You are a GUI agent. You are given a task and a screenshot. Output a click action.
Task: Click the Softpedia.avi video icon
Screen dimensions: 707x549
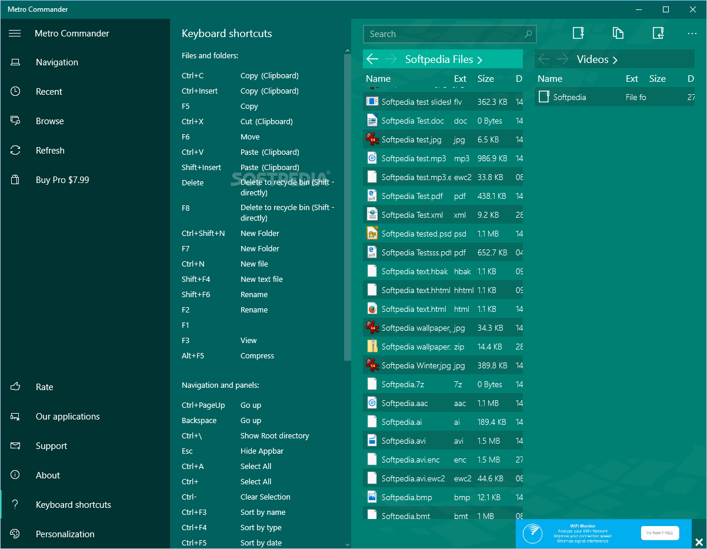pos(372,441)
